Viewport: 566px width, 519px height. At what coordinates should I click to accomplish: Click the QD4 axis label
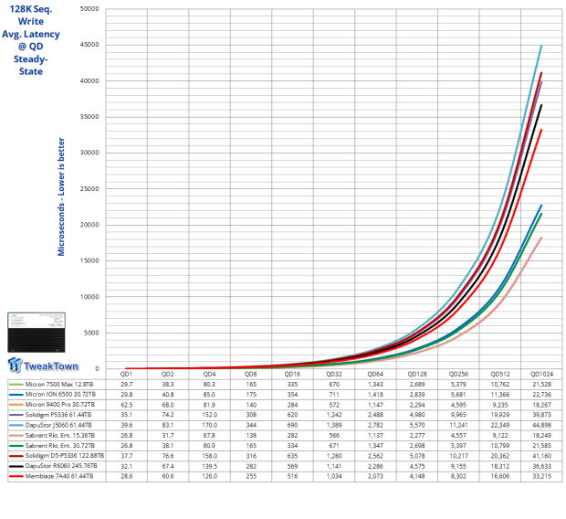209,374
